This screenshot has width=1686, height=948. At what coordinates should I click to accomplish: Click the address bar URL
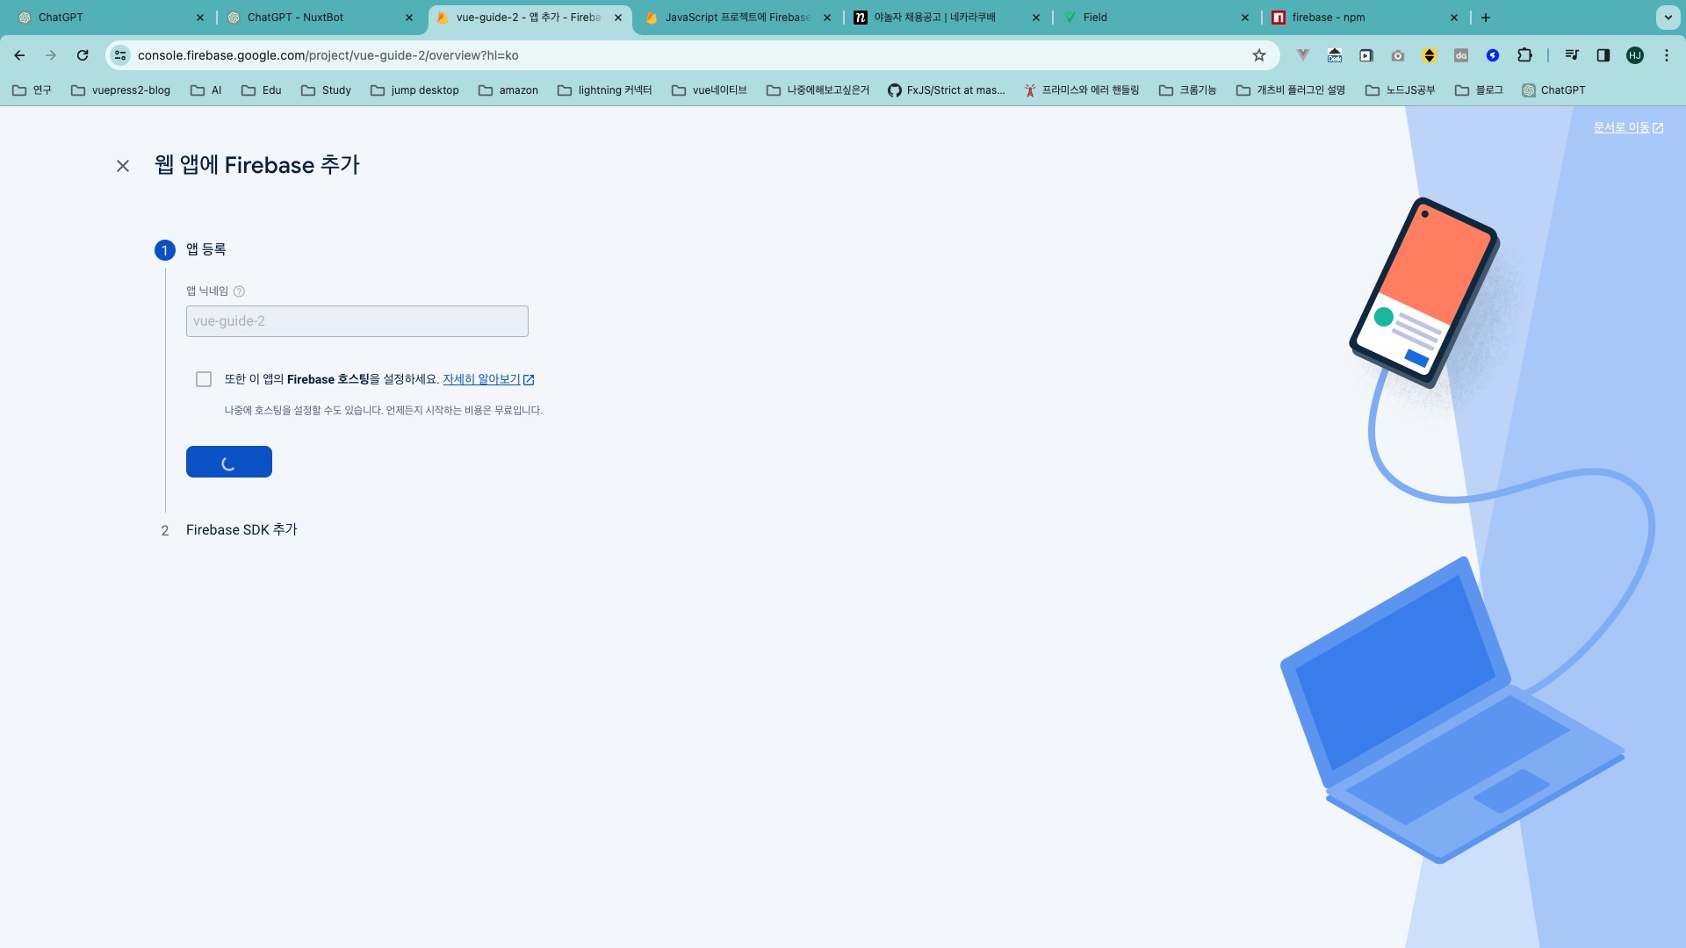point(328,55)
